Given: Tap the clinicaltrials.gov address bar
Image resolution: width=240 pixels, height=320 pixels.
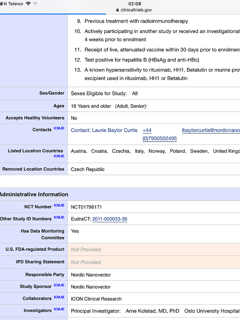Looking at the screenshot, I should (134, 10).
